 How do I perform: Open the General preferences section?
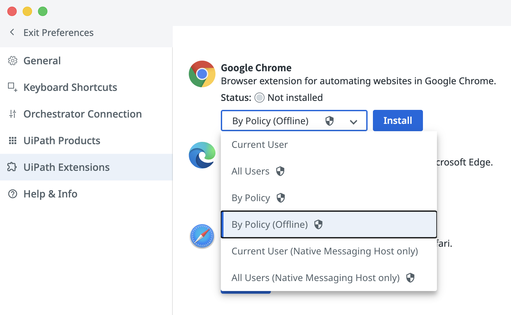pyautogui.click(x=86, y=61)
